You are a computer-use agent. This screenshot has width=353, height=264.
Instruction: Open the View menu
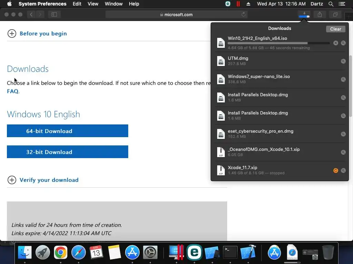click(x=93, y=4)
